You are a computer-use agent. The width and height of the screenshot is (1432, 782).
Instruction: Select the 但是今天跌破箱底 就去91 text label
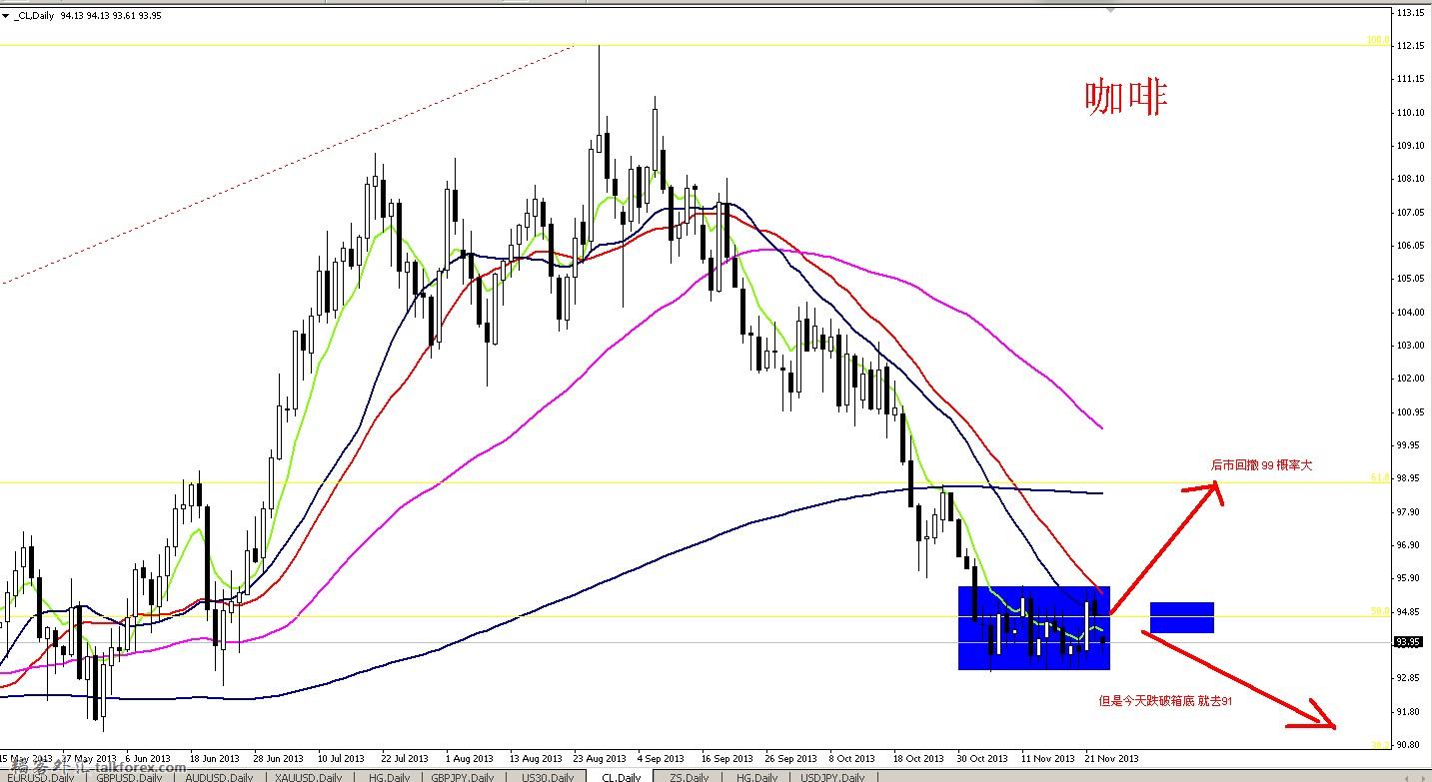pos(1165,701)
